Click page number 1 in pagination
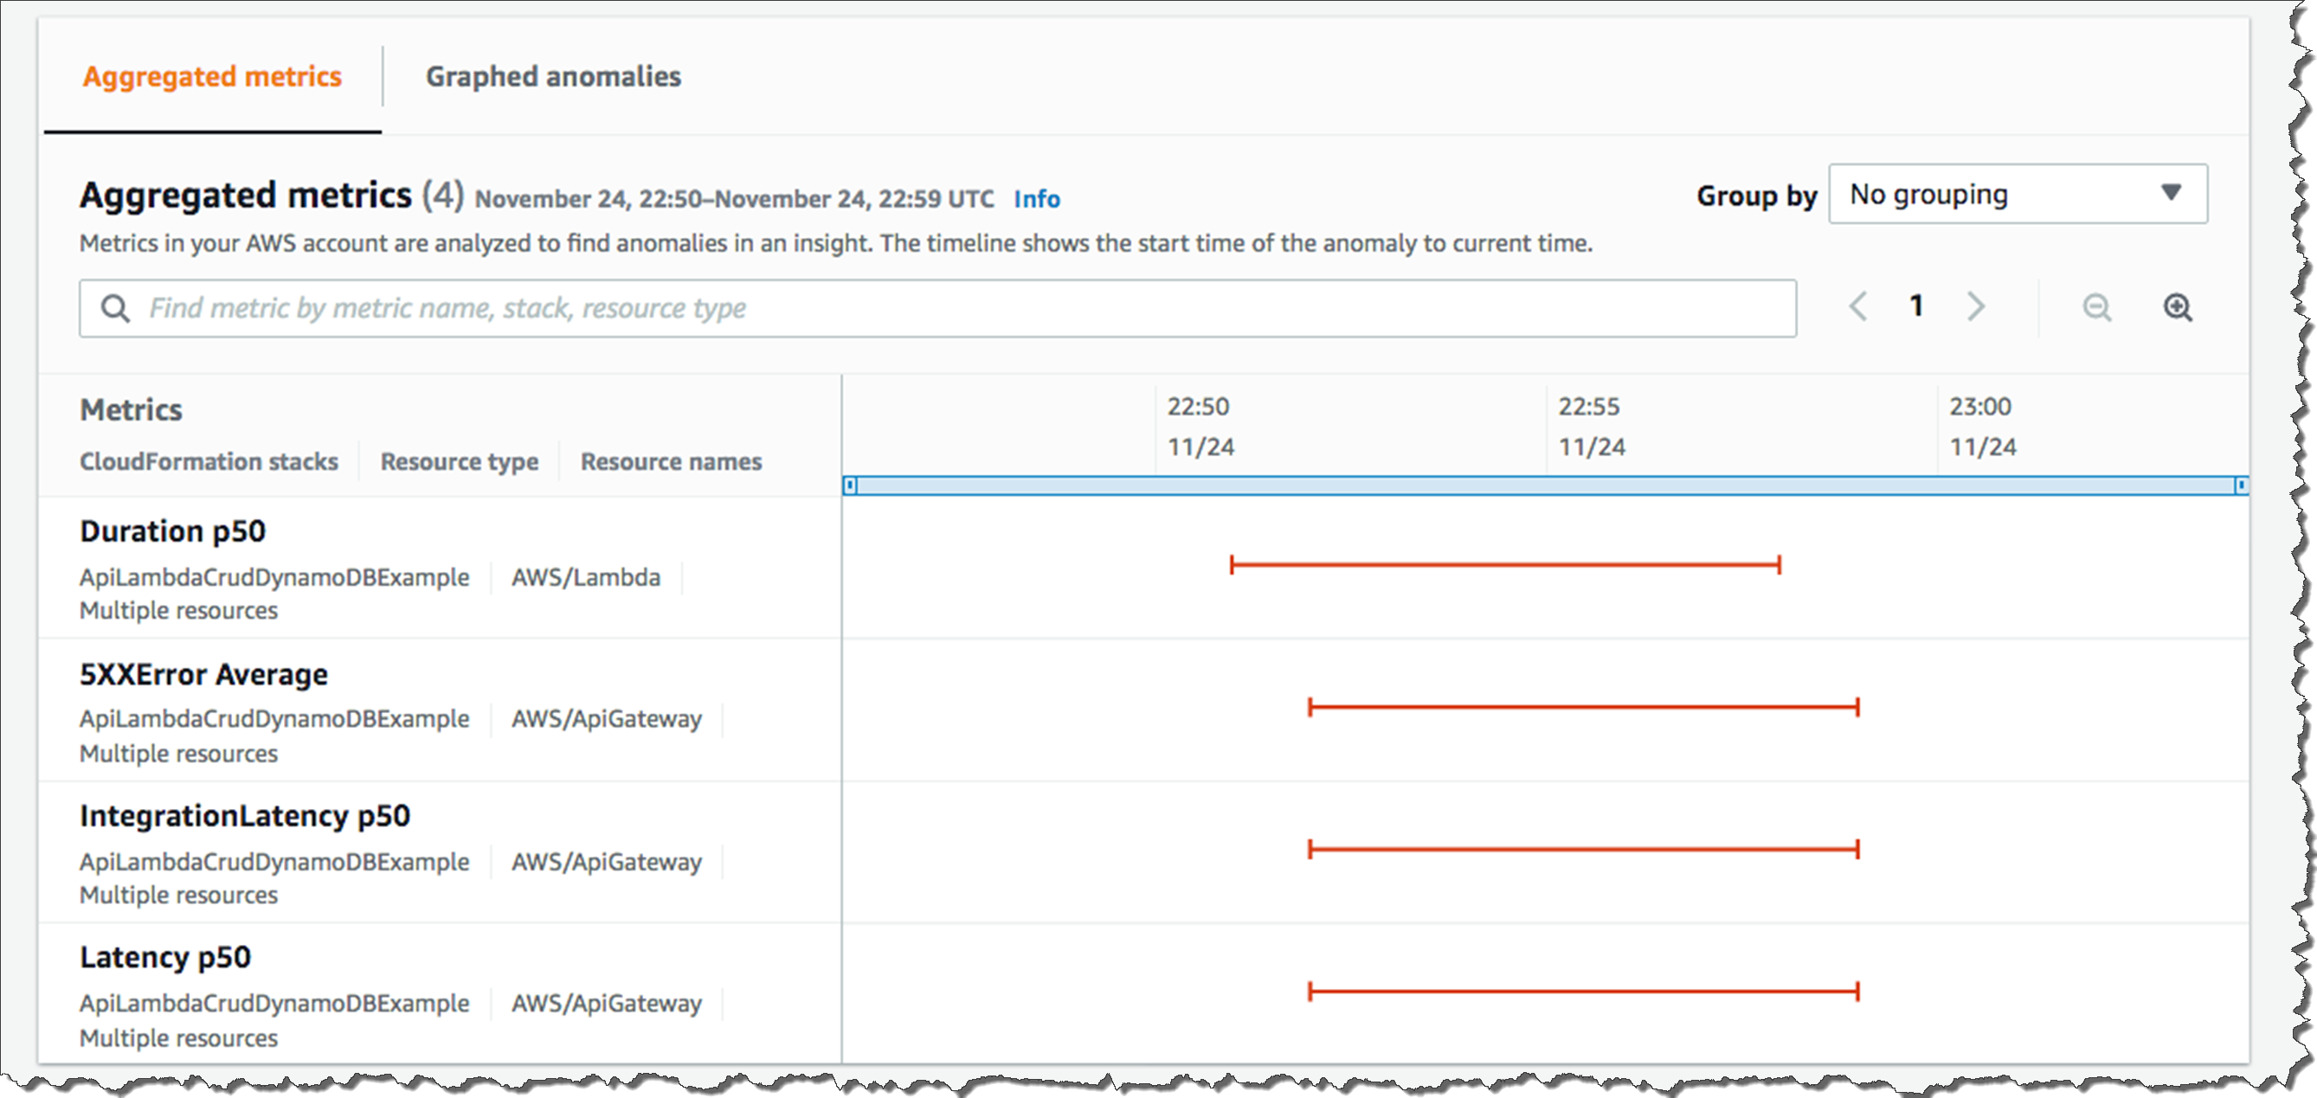The height and width of the screenshot is (1098, 2317). click(x=1917, y=306)
